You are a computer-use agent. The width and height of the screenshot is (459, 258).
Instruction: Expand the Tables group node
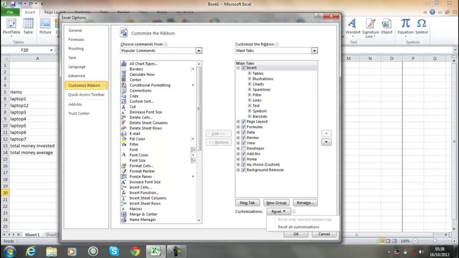tap(250, 73)
